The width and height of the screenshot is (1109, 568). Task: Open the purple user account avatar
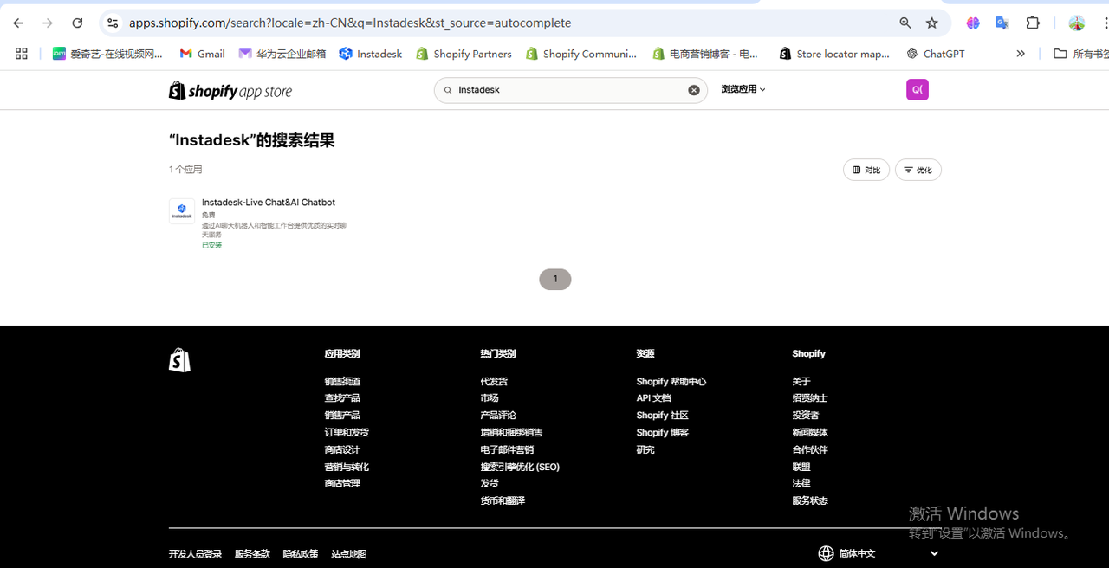[917, 89]
